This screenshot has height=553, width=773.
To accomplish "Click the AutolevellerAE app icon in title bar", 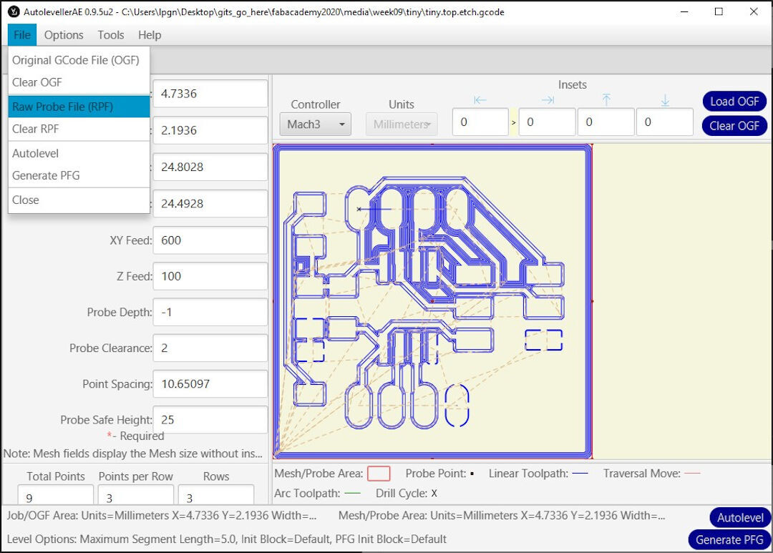I will coord(14,12).
